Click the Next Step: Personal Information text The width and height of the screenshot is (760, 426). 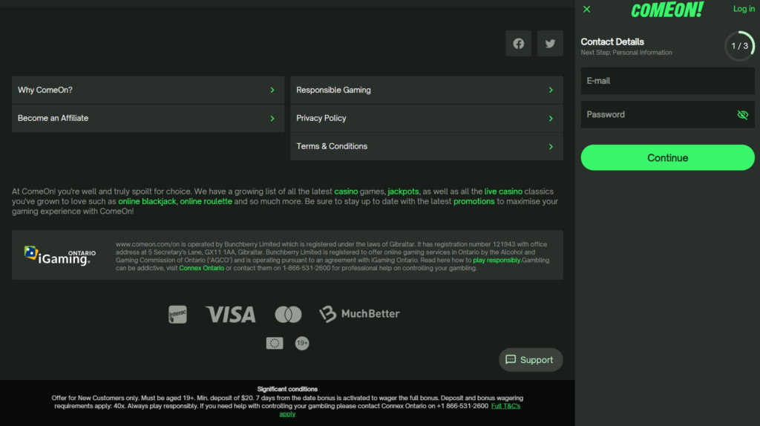click(x=626, y=53)
